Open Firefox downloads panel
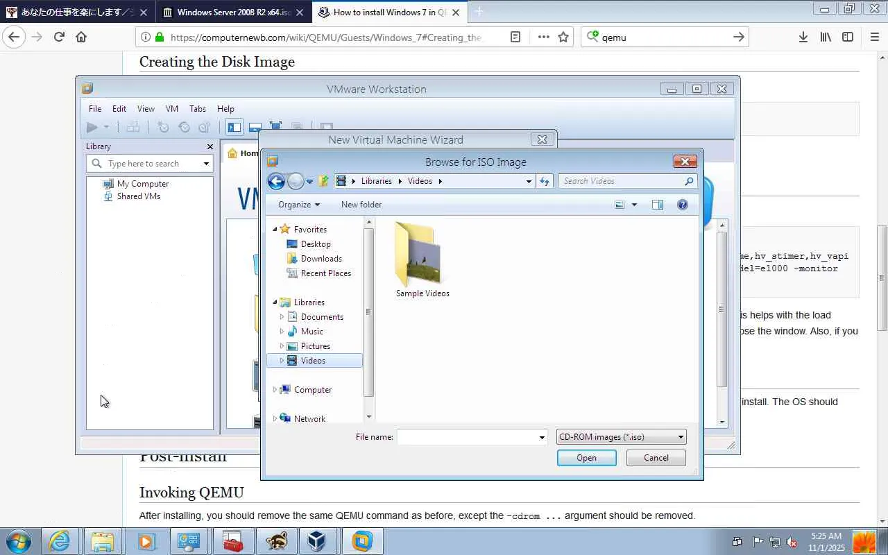Image resolution: width=888 pixels, height=555 pixels. (x=803, y=37)
